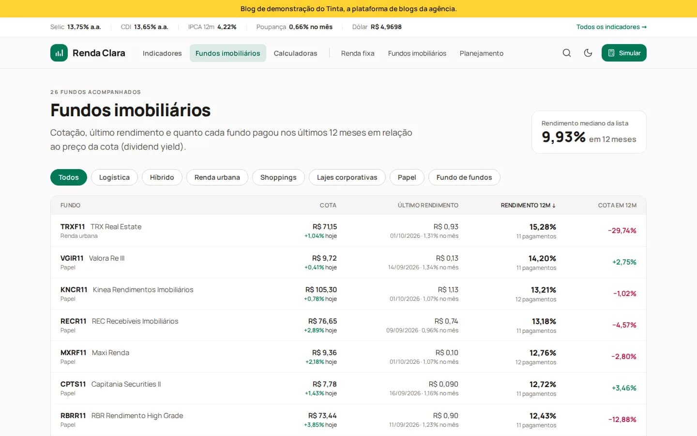Sort by the ÚLTIMO RENDIMENTO column header
The image size is (697, 436).
pyautogui.click(x=428, y=205)
